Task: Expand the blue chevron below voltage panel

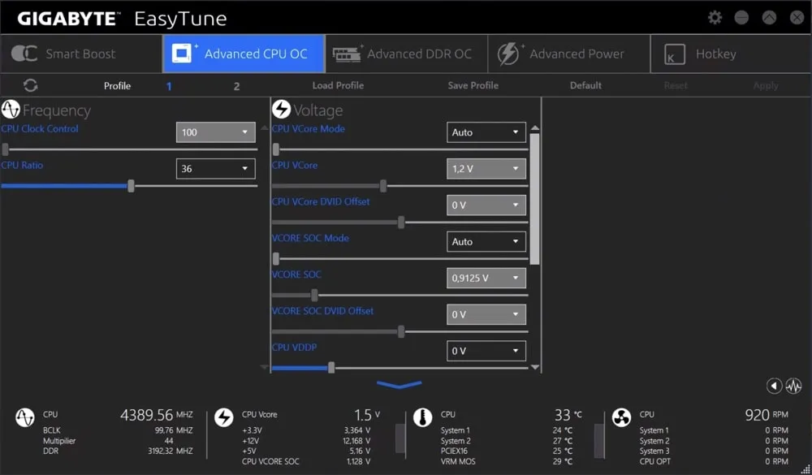Action: coord(400,384)
